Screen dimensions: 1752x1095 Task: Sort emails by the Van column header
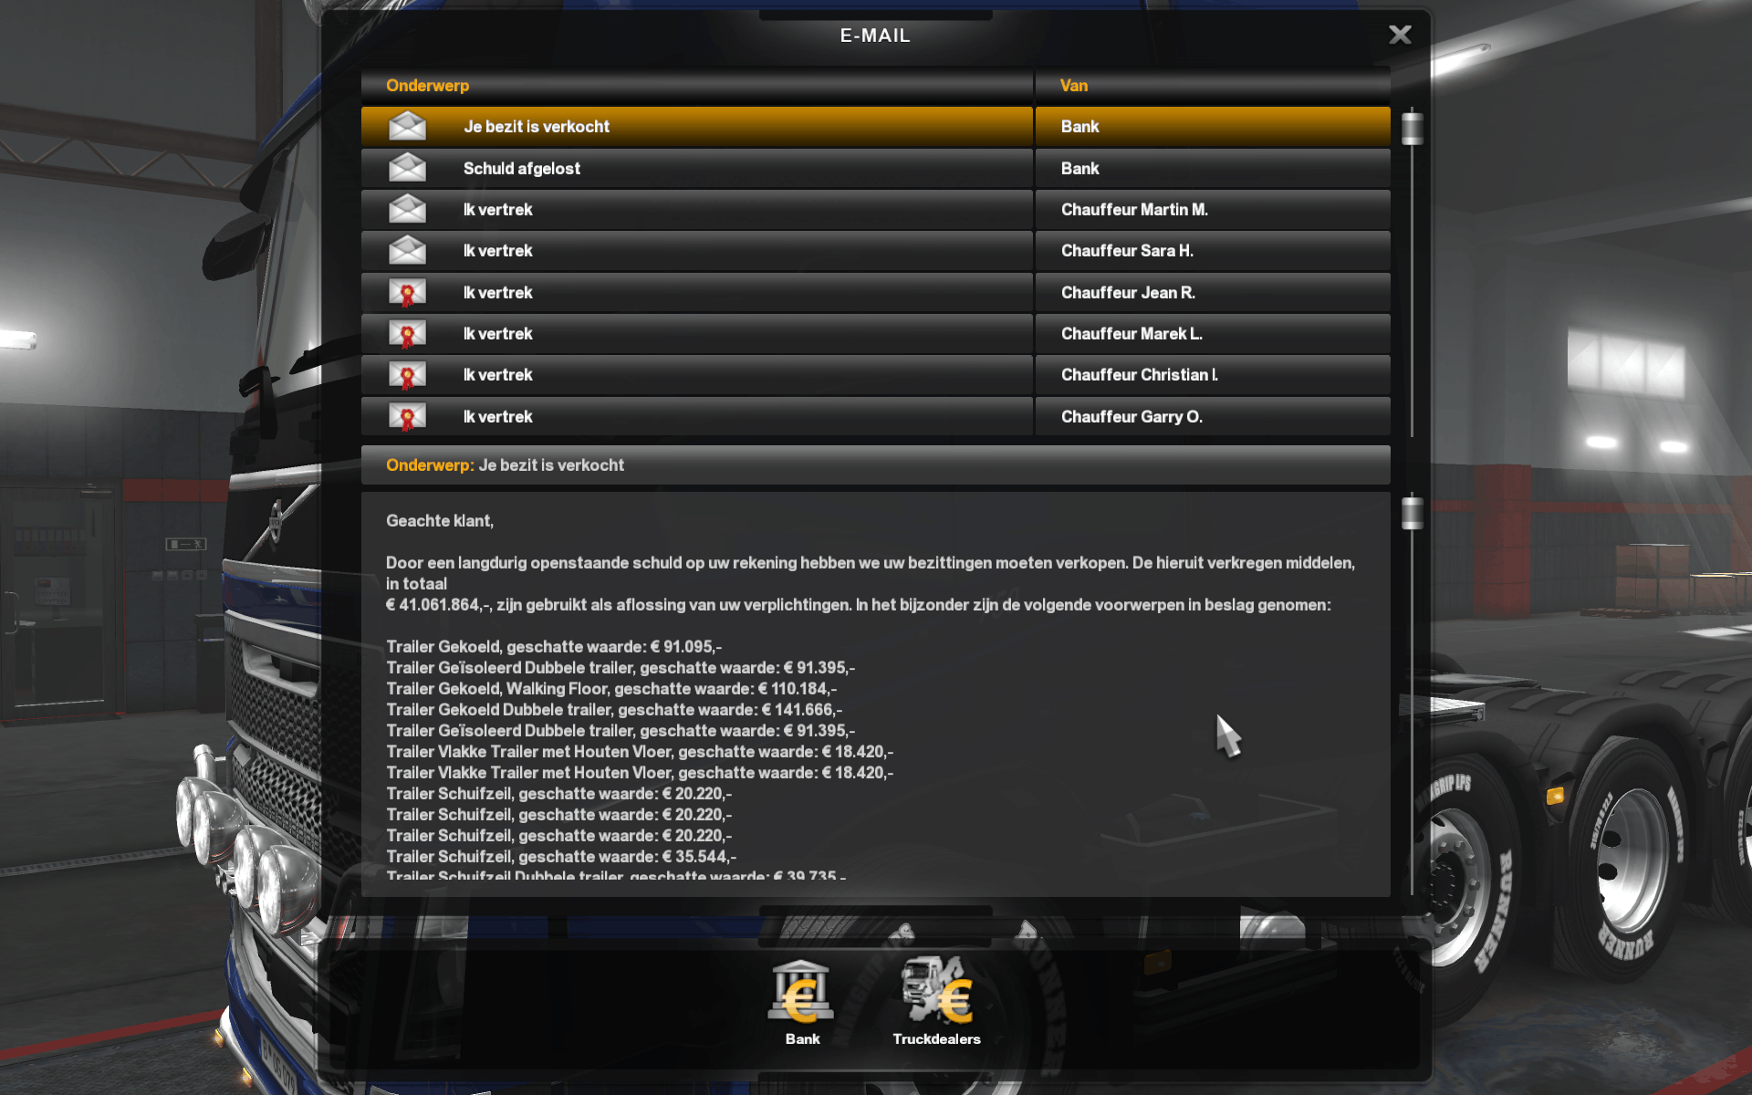pyautogui.click(x=1073, y=85)
